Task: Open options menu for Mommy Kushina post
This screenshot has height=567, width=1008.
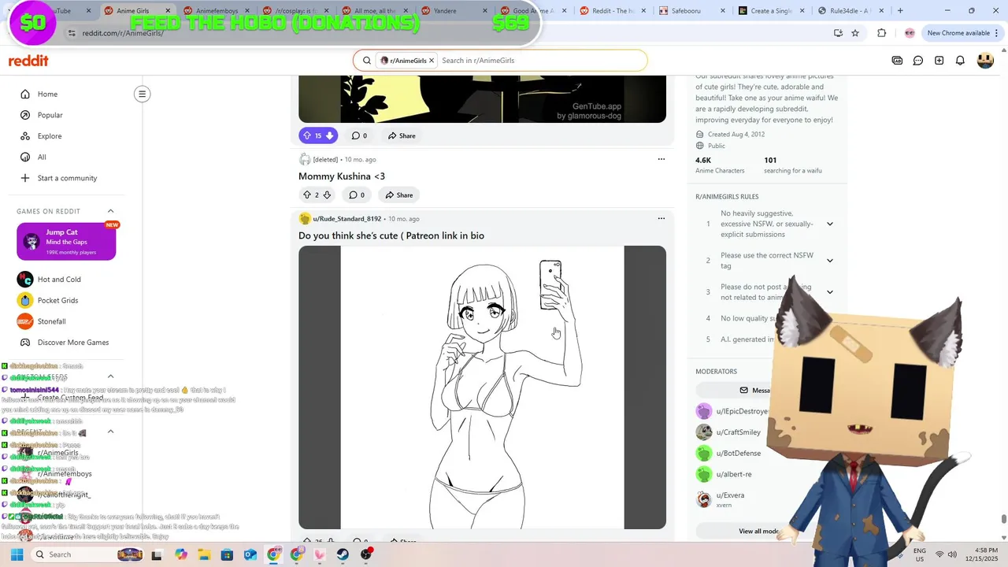Action: click(661, 159)
